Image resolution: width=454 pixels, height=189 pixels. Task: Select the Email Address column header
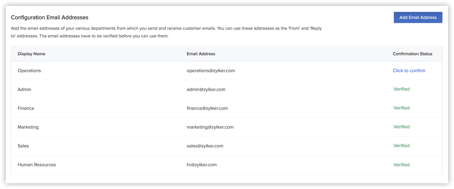tap(201, 54)
